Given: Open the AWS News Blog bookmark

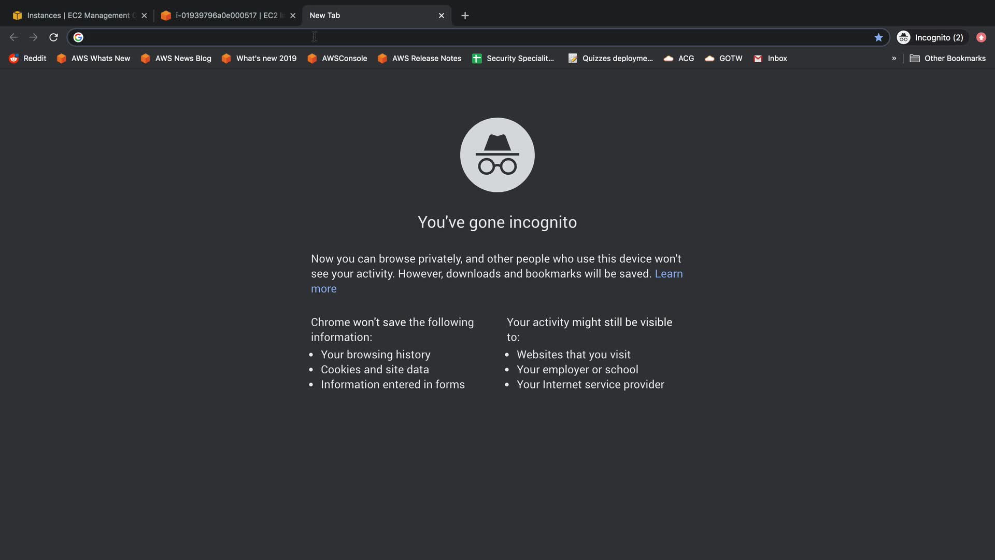Looking at the screenshot, I should pos(176,59).
